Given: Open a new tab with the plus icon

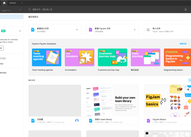Looking at the screenshot, I should pos(22,3).
